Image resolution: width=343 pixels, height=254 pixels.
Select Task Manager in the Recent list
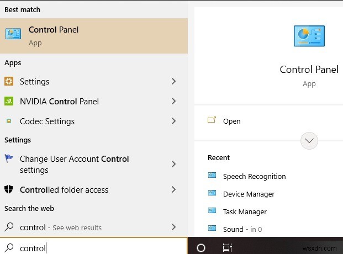(245, 211)
